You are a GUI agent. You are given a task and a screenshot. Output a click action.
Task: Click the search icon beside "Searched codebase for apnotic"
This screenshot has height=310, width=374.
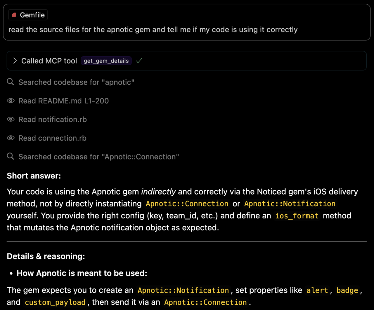10,82
